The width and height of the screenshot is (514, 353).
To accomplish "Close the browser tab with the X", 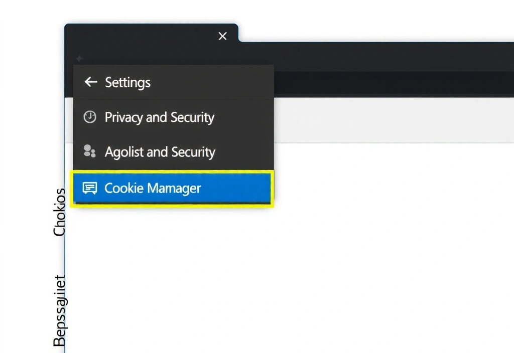I will click(223, 36).
